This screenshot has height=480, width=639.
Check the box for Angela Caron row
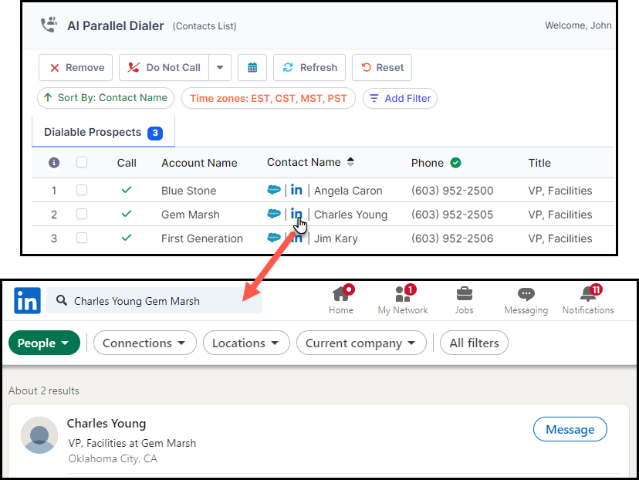tap(82, 190)
